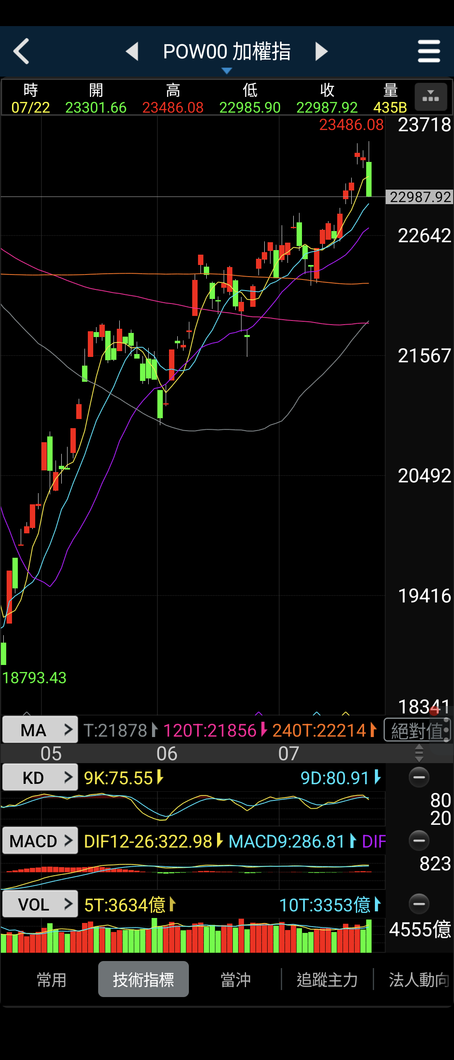Open the hamburger menu
This screenshot has width=454, height=1060.
click(x=429, y=51)
